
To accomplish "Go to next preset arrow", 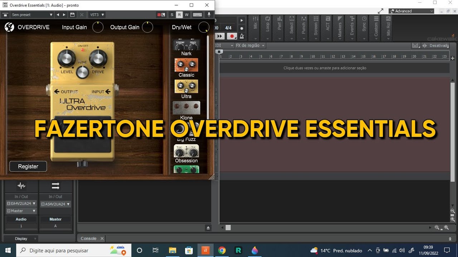I will point(64,15).
